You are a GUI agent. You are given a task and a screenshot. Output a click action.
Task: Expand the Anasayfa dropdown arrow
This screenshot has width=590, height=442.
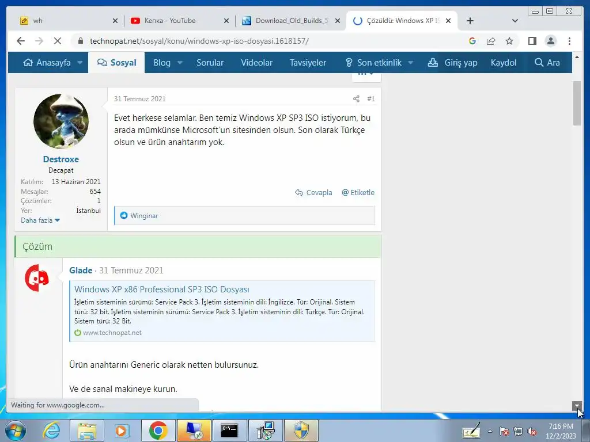click(x=80, y=63)
